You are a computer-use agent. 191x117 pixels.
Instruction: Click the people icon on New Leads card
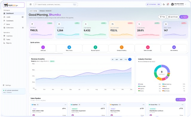59,24
